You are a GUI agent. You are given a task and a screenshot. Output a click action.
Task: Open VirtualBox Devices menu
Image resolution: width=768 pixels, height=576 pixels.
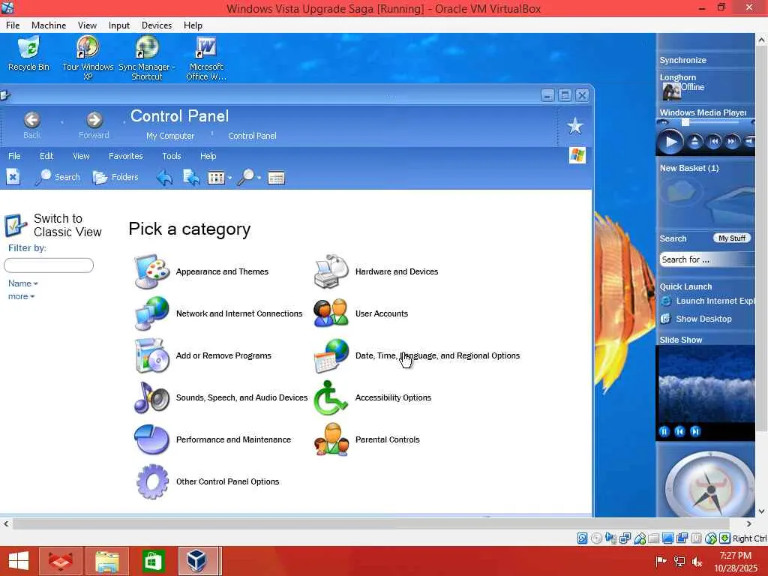[x=157, y=25]
